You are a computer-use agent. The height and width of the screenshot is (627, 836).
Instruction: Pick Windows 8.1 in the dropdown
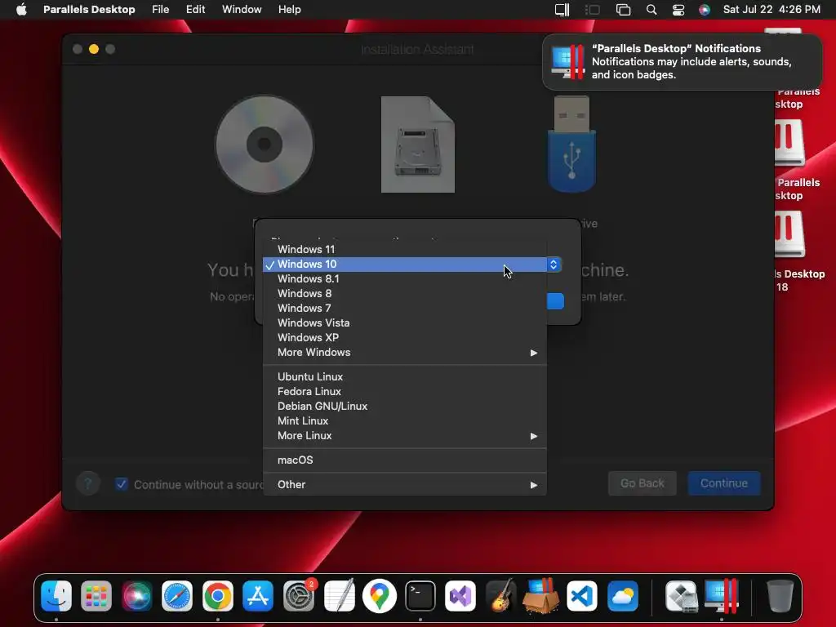click(405, 279)
